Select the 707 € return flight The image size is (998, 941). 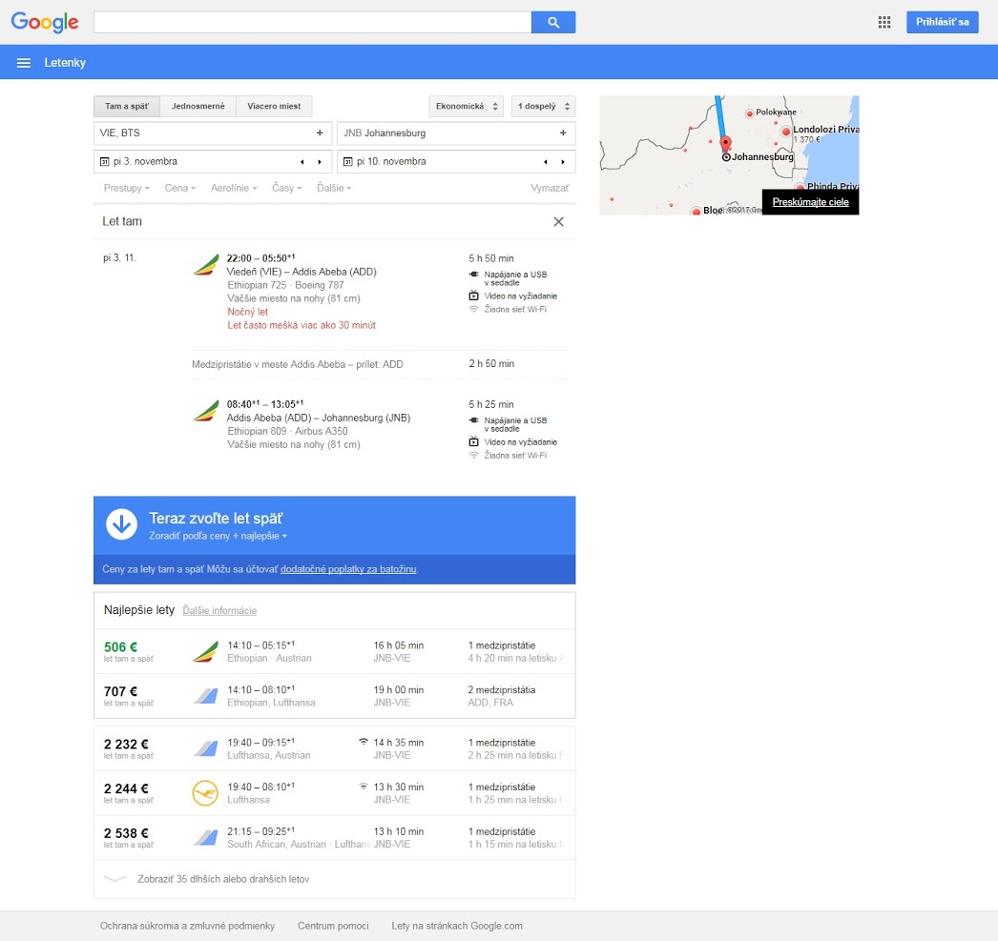(x=334, y=696)
